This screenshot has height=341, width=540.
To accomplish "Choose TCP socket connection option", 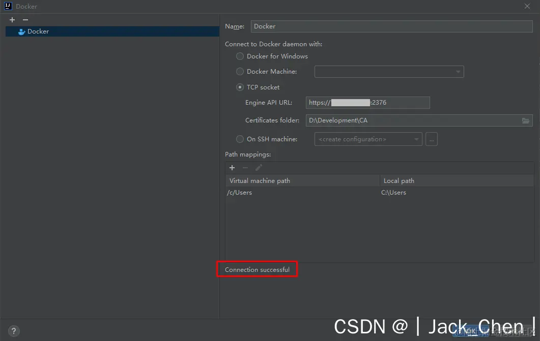I will (x=240, y=87).
